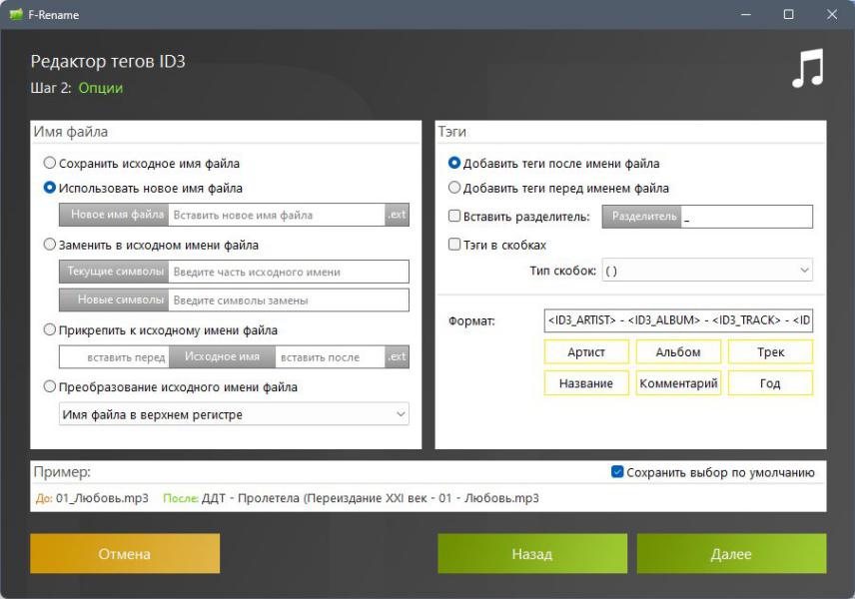Expand 'Имя файла в верхнем регистре' dropdown
This screenshot has height=599, width=855.
pos(234,414)
